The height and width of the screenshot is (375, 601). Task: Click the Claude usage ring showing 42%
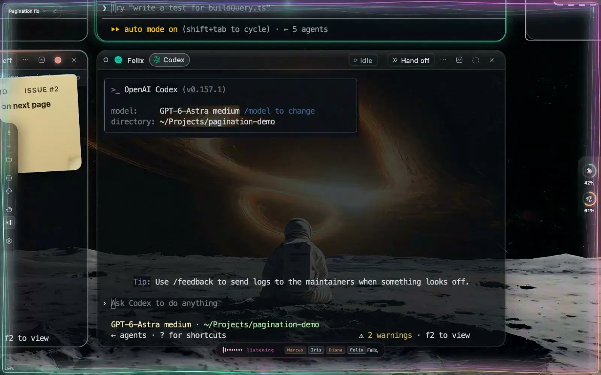(589, 171)
